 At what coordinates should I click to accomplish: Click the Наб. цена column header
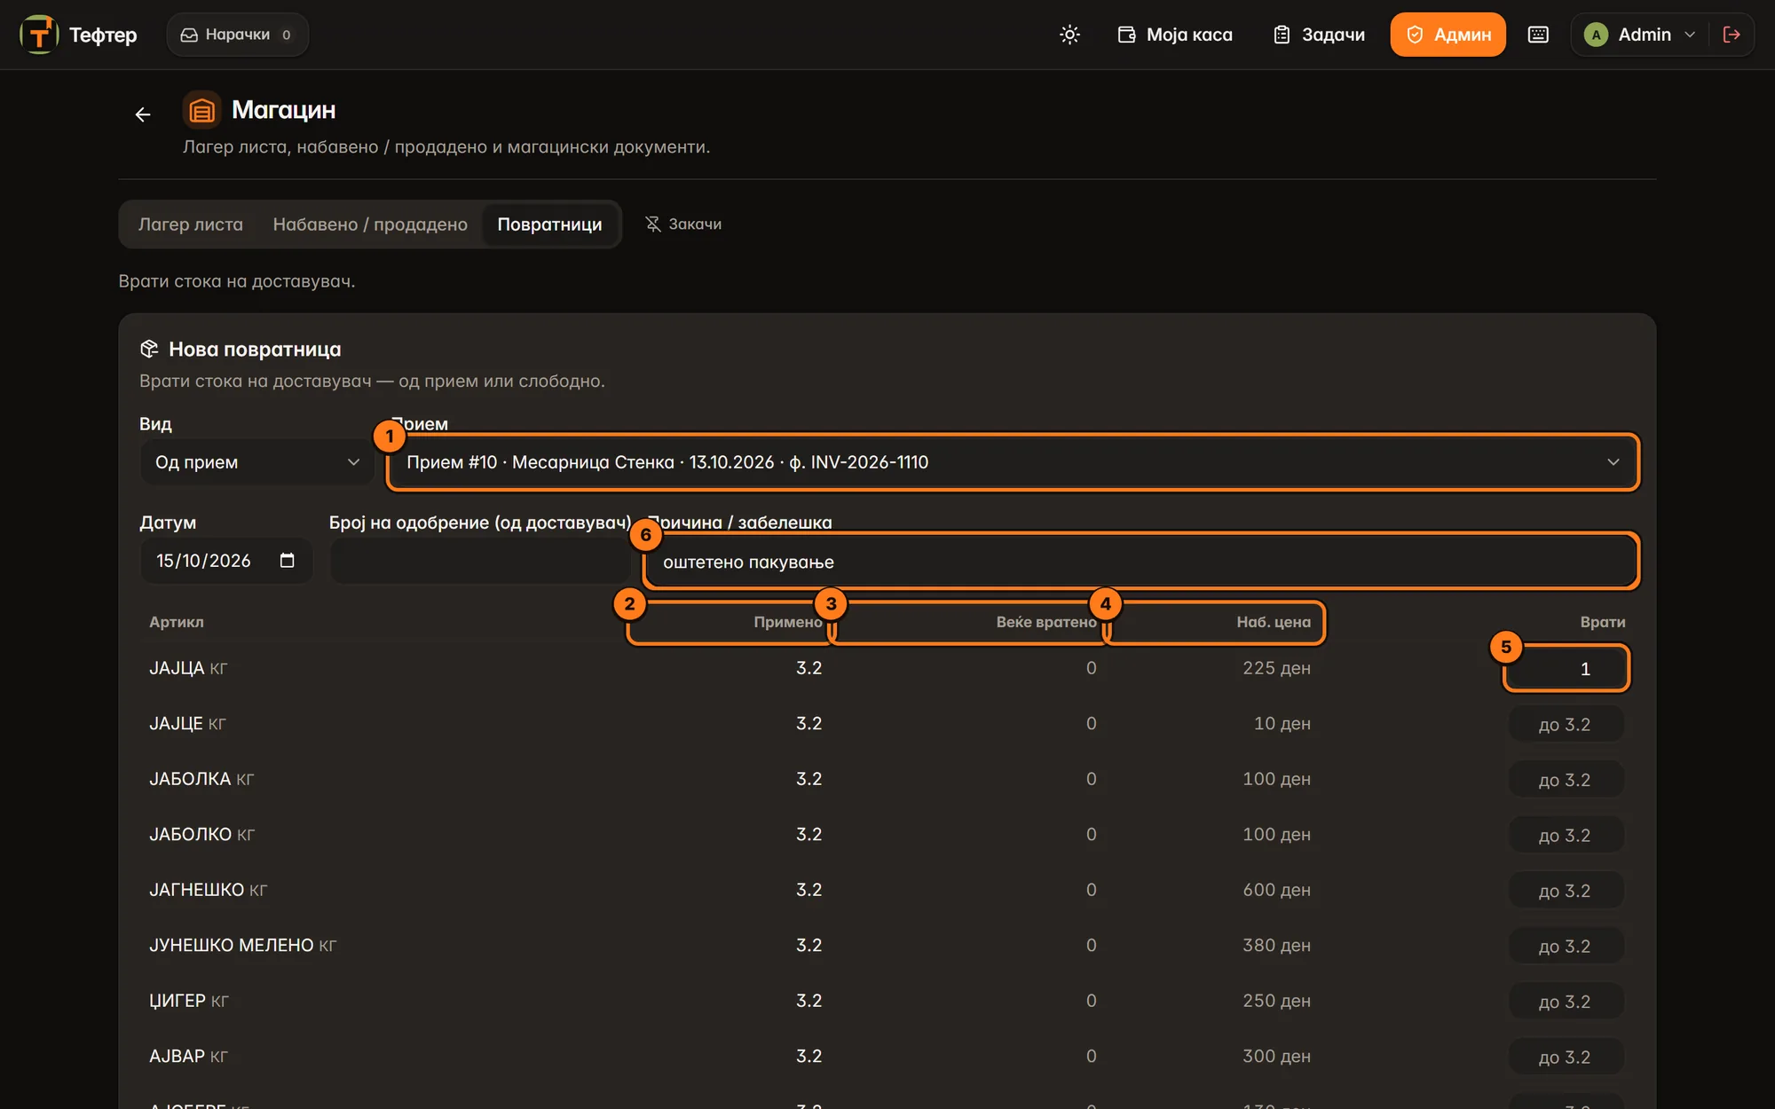[1274, 622]
